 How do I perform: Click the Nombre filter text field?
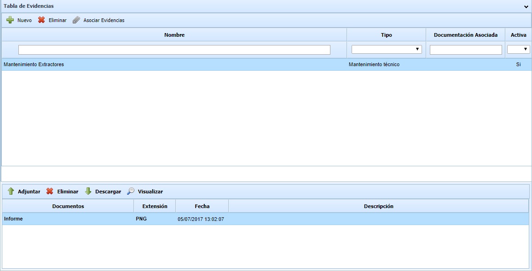coord(174,50)
